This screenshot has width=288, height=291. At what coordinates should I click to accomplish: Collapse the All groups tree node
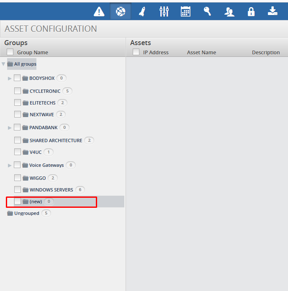3,64
